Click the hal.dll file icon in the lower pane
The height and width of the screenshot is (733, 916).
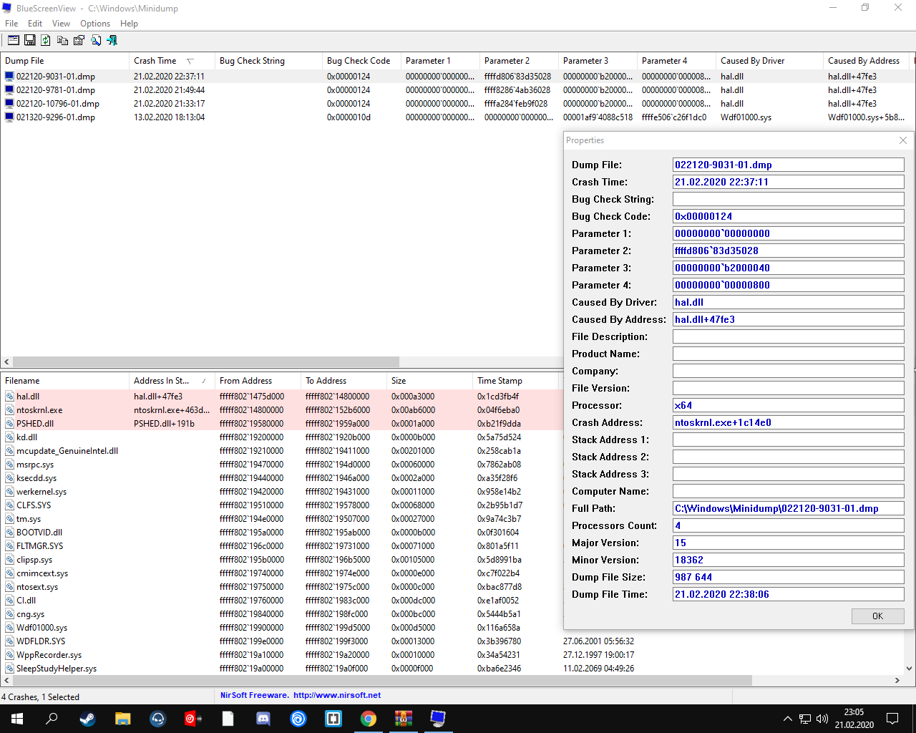(x=10, y=397)
